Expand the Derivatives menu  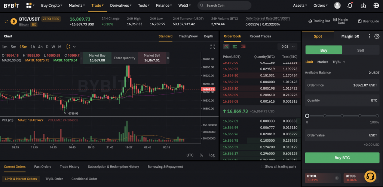click(x=121, y=5)
